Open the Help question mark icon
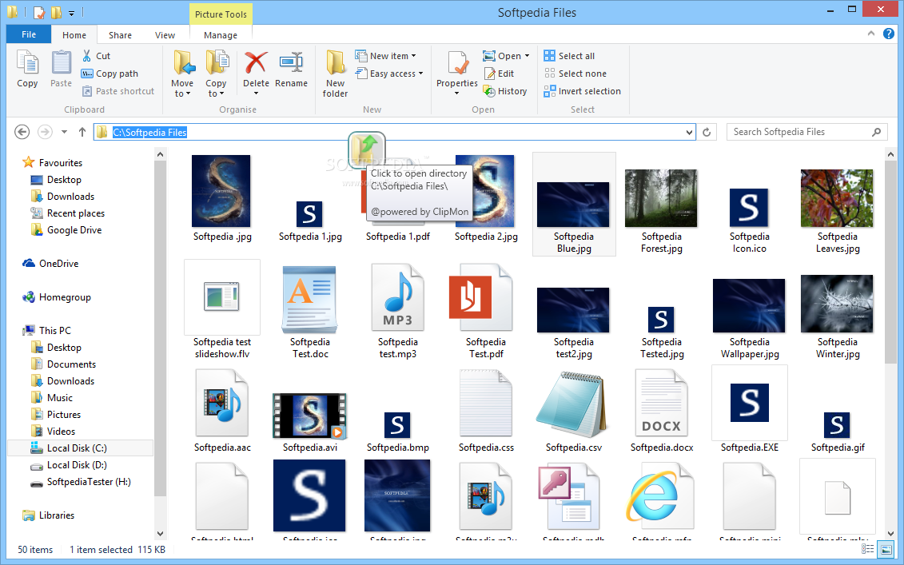The image size is (904, 565). point(889,34)
